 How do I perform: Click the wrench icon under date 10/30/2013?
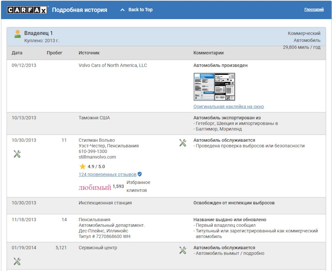click(x=17, y=154)
